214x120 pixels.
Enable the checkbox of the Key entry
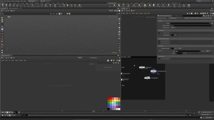[165, 51]
